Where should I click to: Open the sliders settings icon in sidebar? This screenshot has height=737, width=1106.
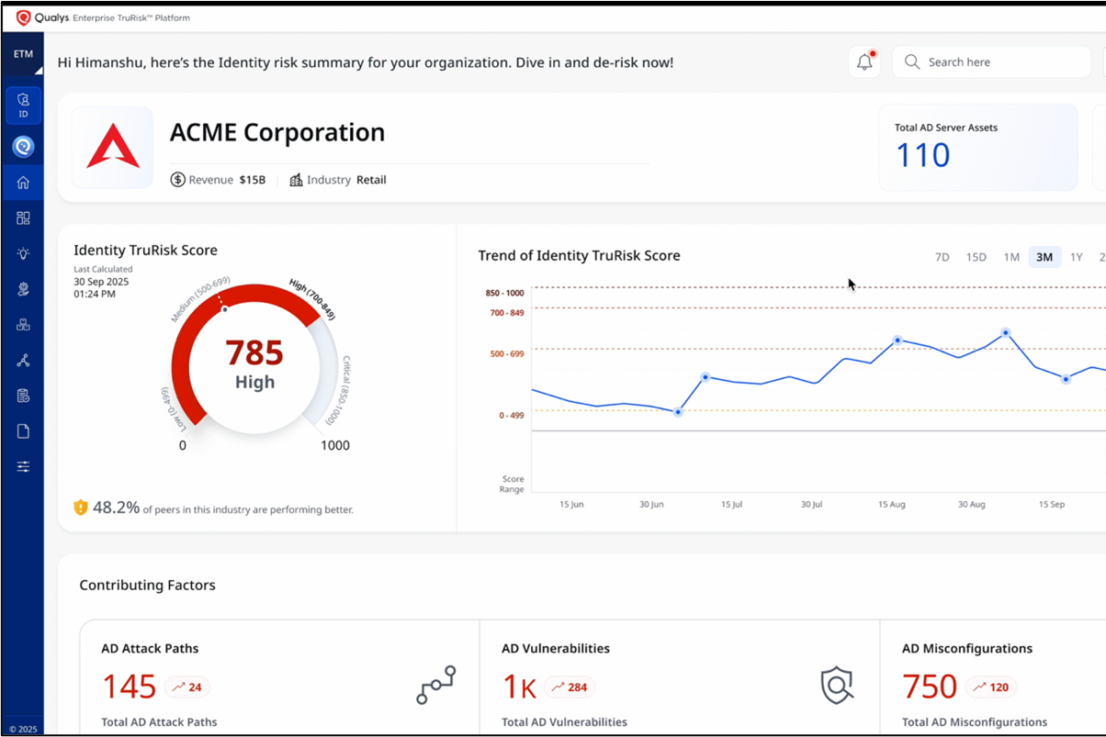(23, 467)
